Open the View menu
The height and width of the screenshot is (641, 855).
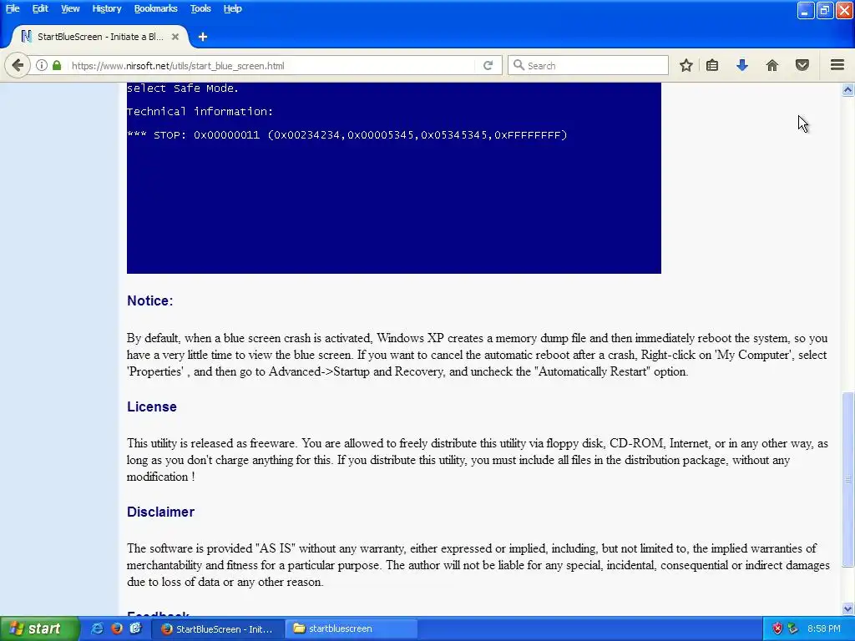point(70,8)
